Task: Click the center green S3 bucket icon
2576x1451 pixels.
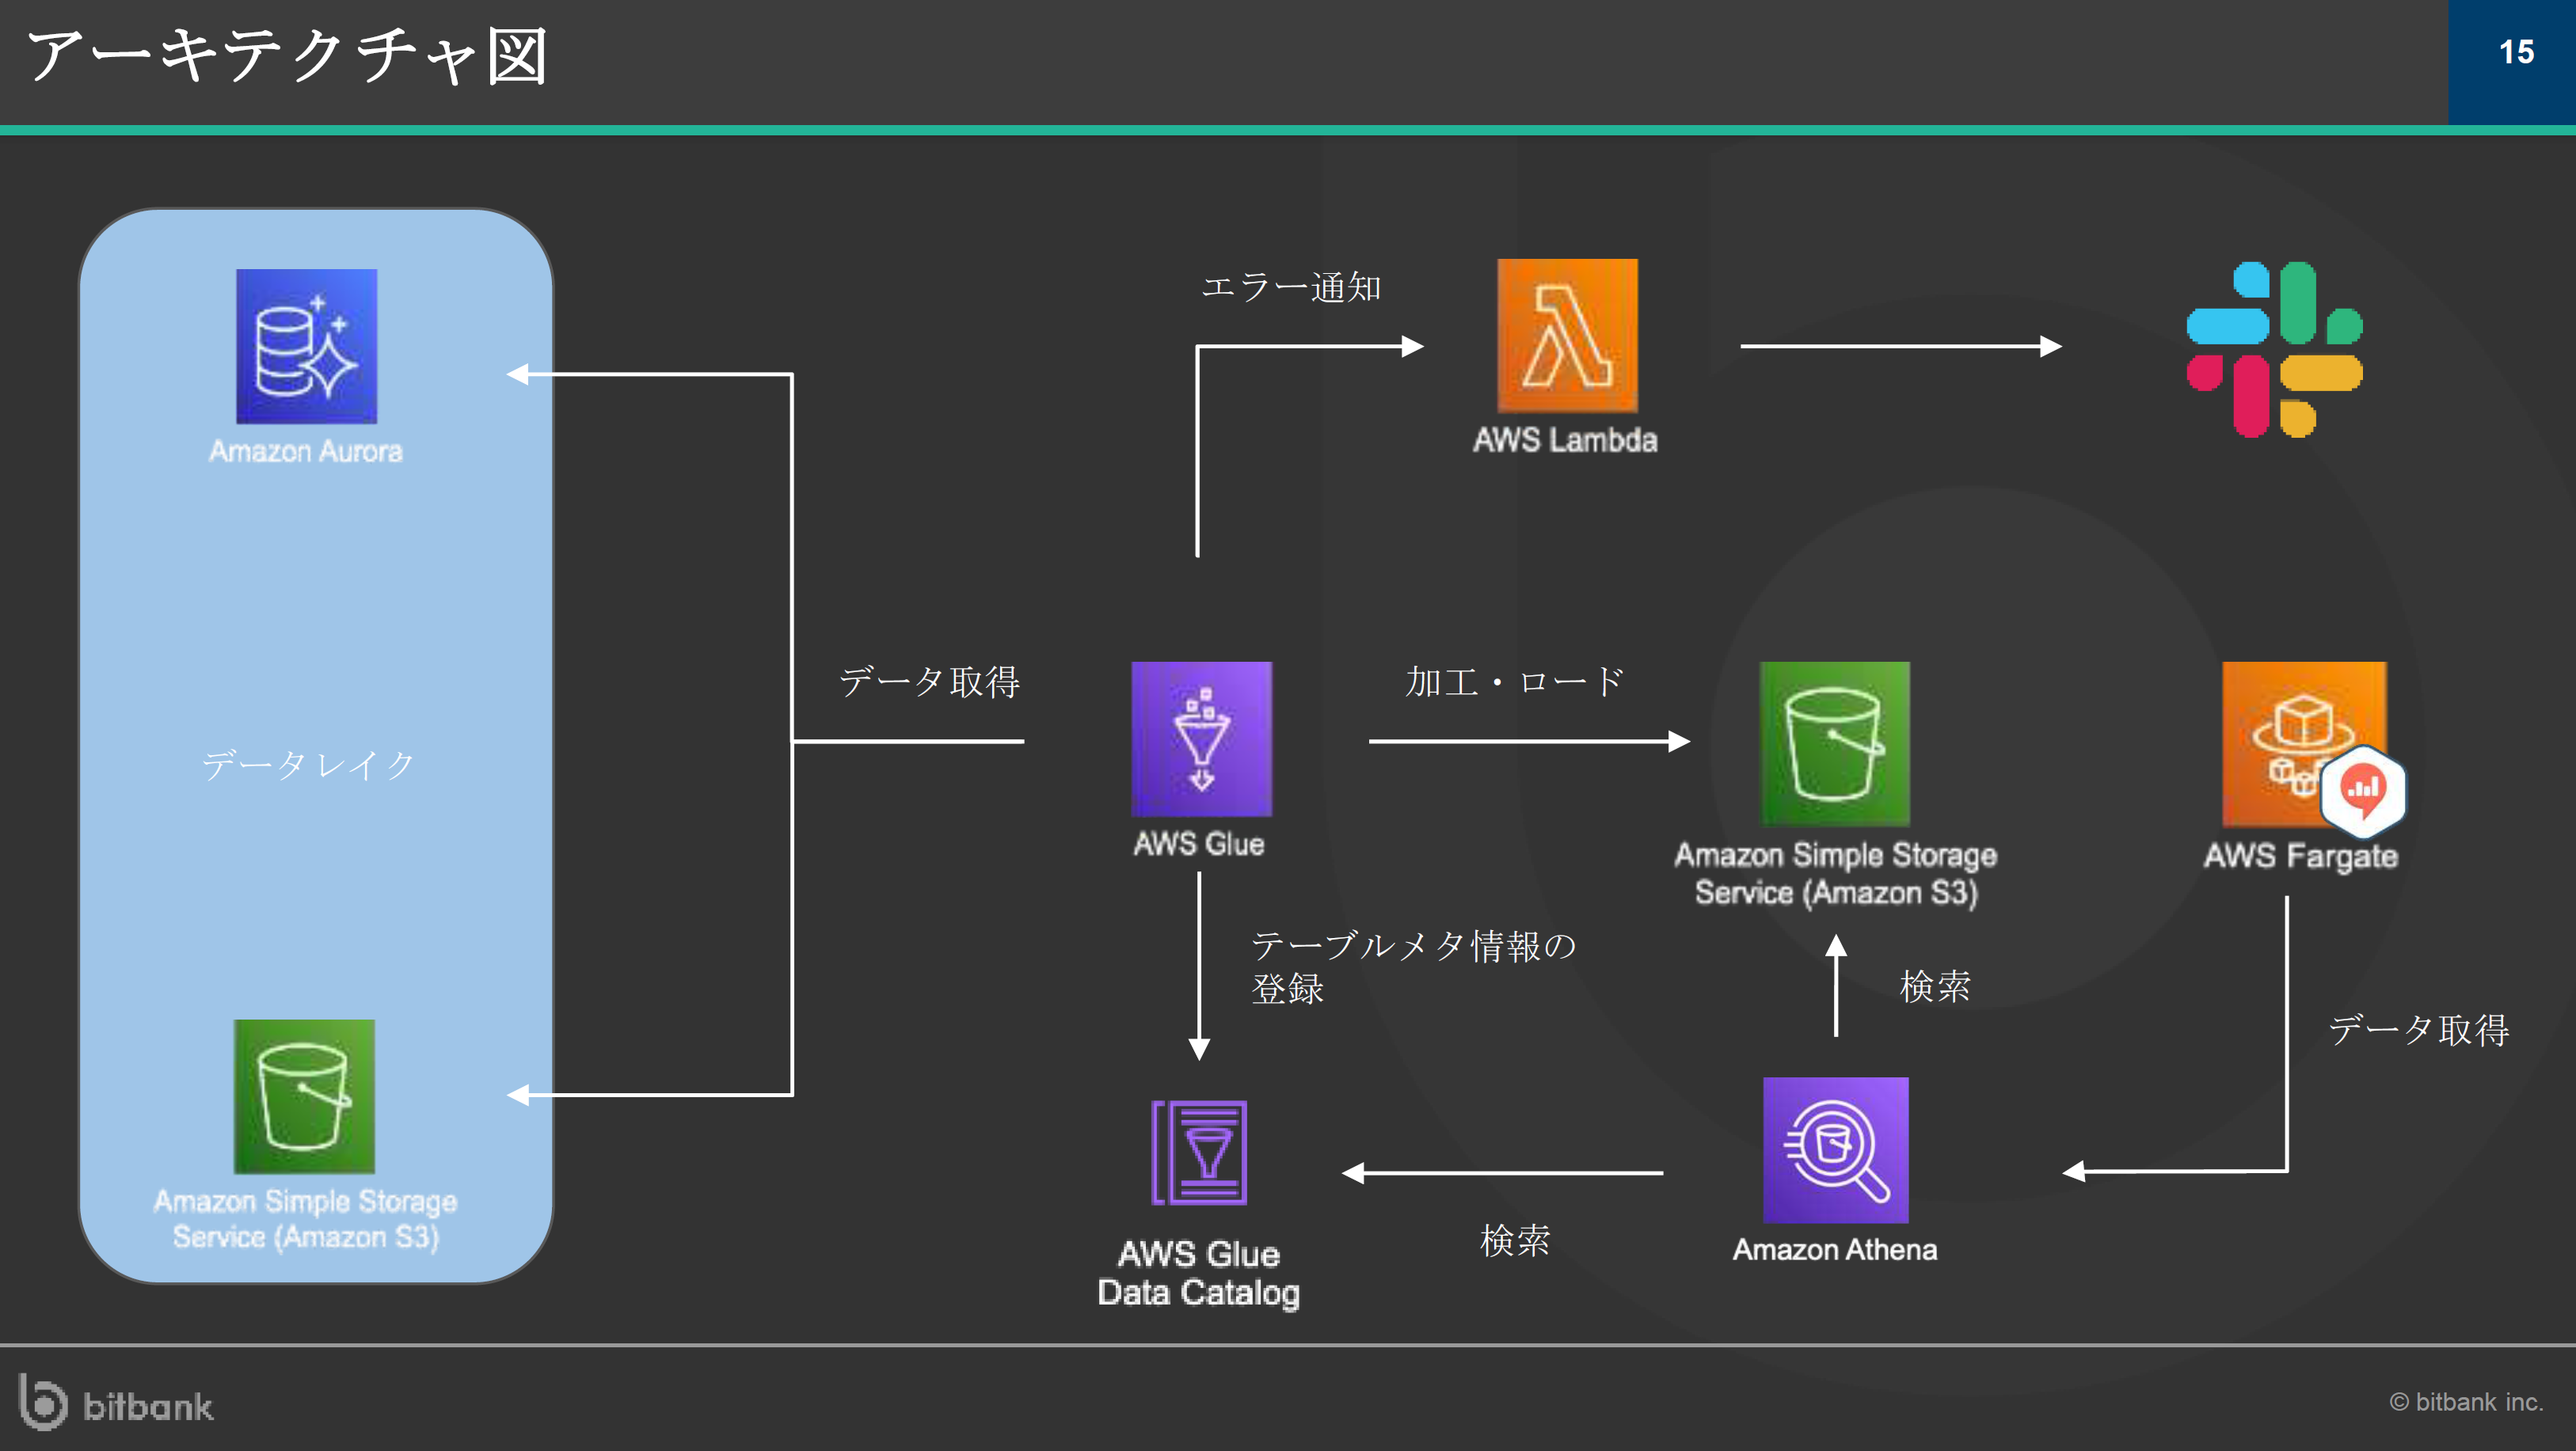Action: coord(1834,743)
